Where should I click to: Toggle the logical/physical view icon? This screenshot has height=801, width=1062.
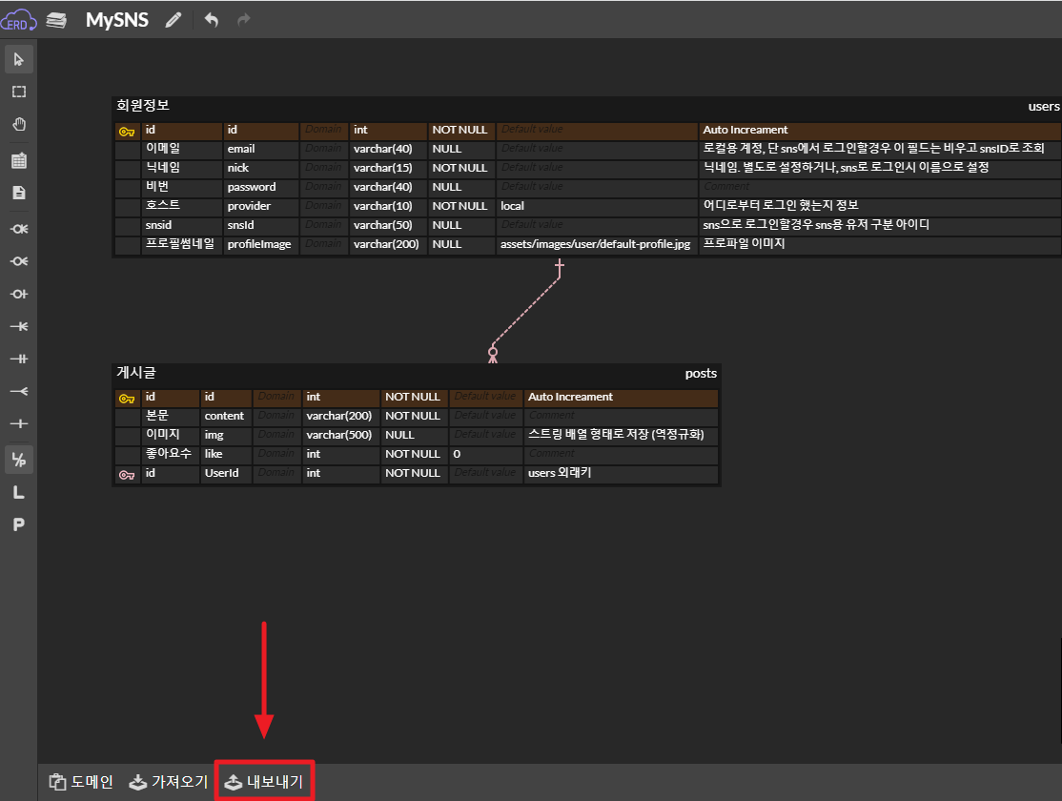[x=19, y=461]
